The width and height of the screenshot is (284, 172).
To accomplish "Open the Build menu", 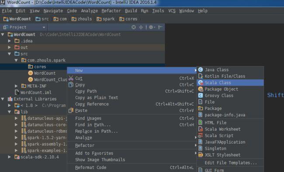I will 131,11.
